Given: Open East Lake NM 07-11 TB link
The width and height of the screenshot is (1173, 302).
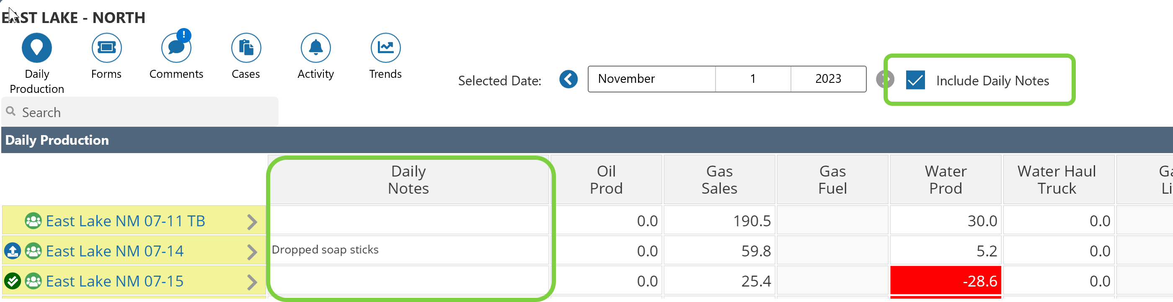Looking at the screenshot, I should pos(125,221).
